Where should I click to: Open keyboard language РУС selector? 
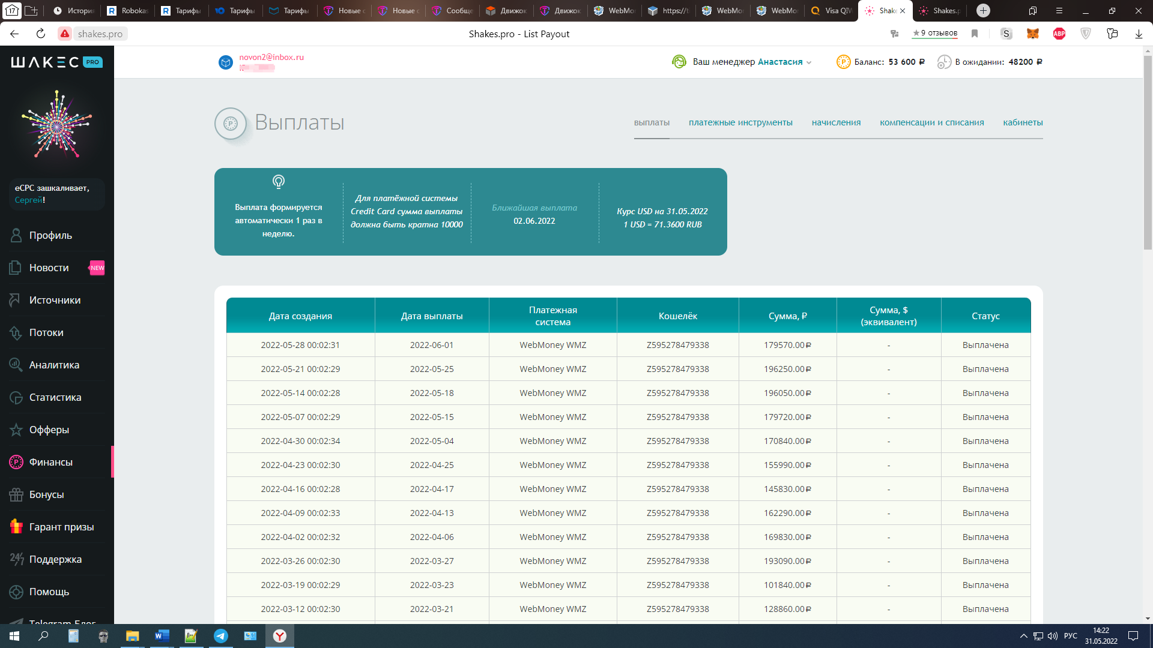point(1070,636)
